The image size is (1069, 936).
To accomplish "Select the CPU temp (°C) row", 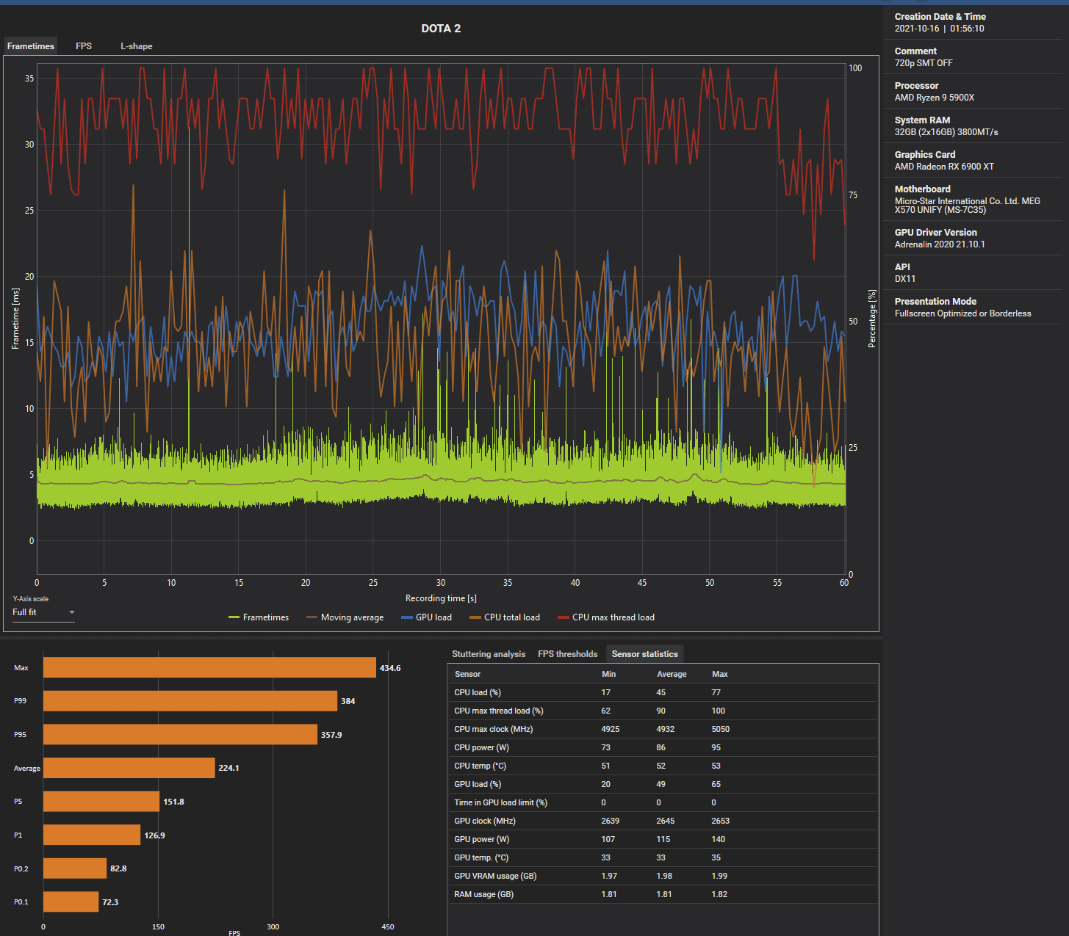I will pyautogui.click(x=663, y=766).
